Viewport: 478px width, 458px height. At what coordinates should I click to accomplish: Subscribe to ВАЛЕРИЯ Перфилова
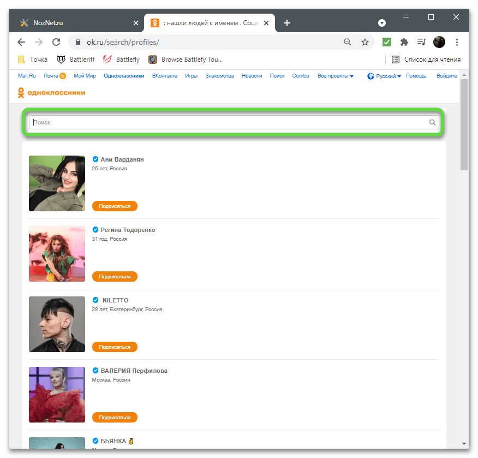(115, 418)
